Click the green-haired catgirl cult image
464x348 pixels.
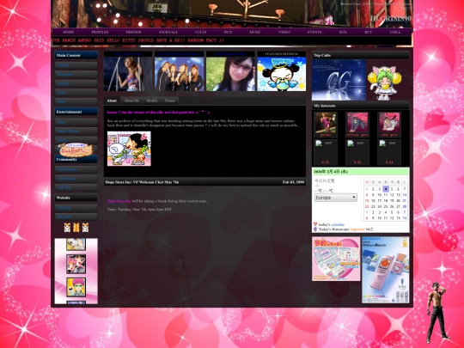[384, 82]
